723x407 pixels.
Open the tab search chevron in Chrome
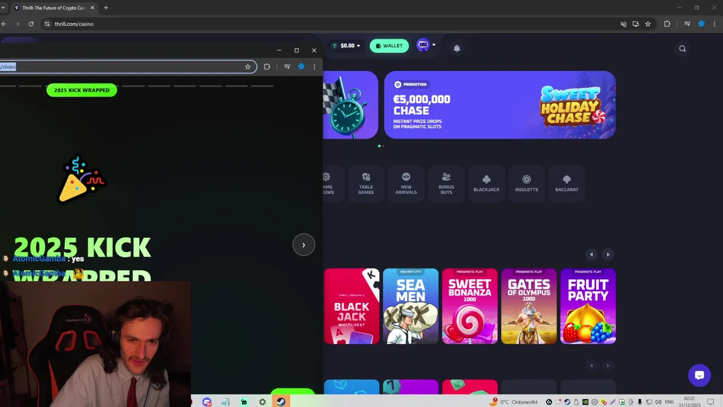3,8
